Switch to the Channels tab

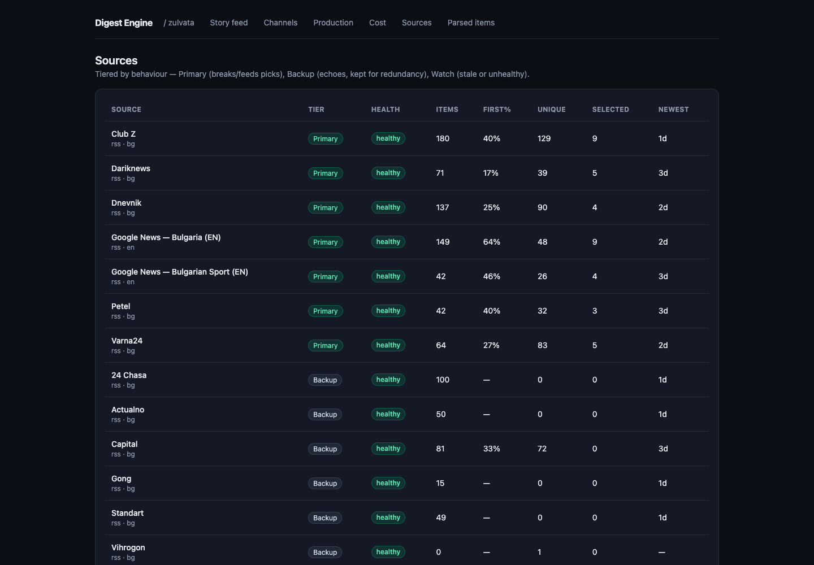[280, 23]
